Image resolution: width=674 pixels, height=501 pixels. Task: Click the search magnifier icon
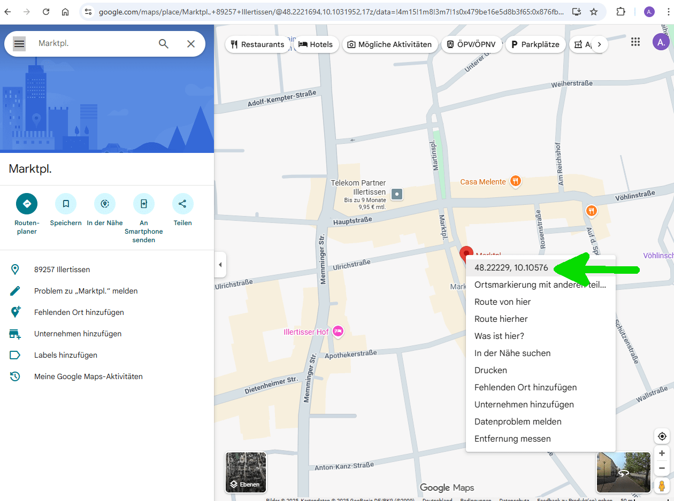[164, 44]
